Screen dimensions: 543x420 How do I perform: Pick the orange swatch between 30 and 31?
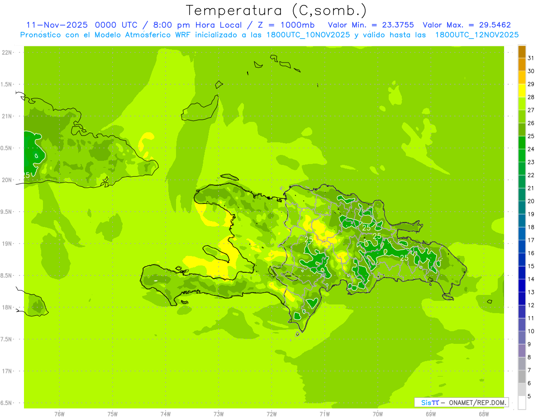pos(522,65)
